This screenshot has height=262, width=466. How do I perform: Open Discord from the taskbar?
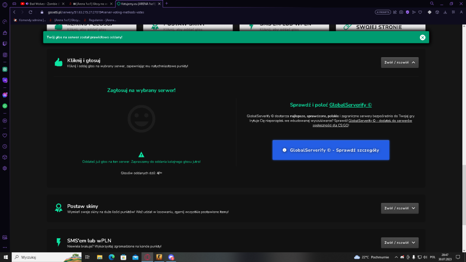171,257
